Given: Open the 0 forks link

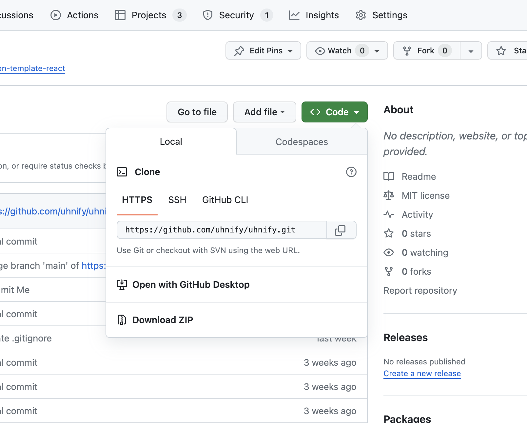Looking at the screenshot, I should click(416, 271).
